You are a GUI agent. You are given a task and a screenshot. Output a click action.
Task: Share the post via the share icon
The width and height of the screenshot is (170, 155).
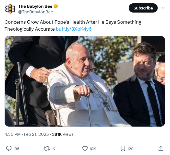coord(161,149)
